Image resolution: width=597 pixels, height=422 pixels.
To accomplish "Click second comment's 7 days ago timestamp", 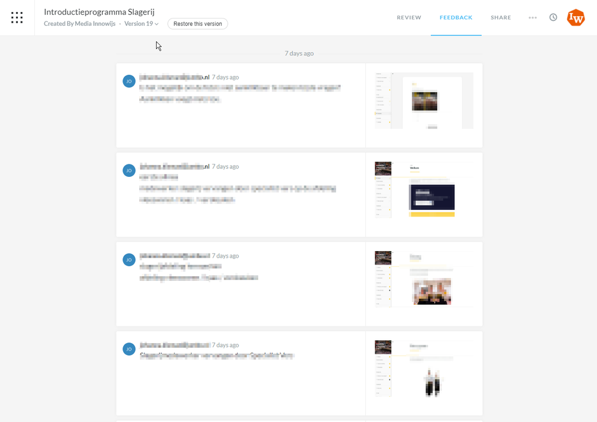I will pyautogui.click(x=225, y=166).
